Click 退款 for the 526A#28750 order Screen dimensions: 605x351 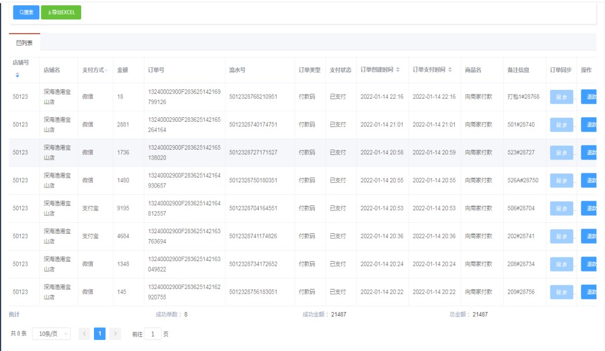(x=590, y=180)
